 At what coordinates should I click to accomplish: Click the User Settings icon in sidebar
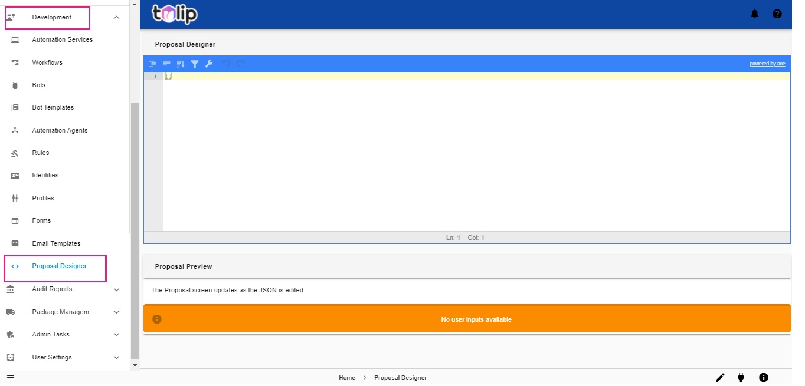point(10,357)
